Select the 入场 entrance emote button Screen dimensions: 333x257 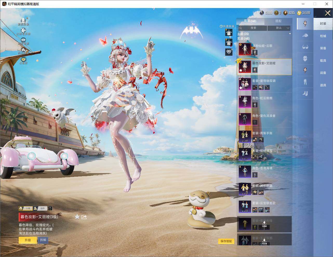point(25,208)
